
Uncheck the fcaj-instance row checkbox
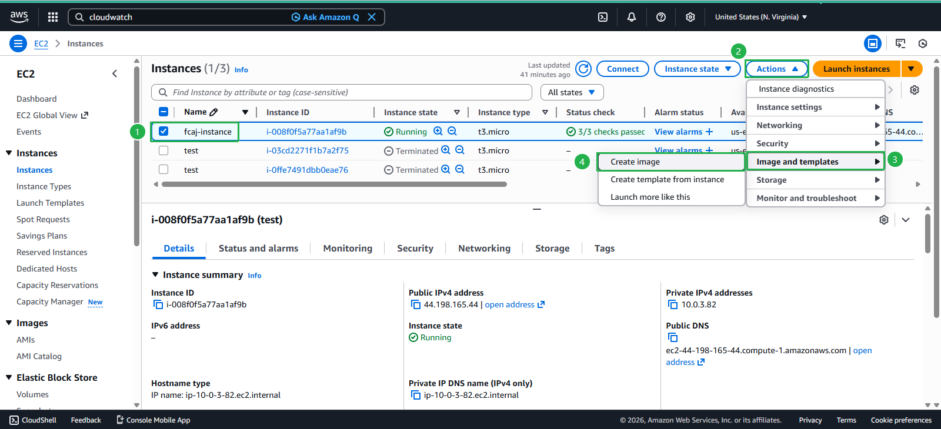[x=163, y=131]
